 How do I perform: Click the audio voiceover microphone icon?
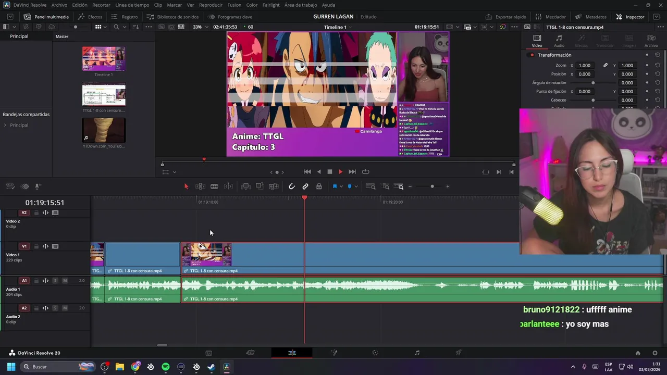(38, 186)
